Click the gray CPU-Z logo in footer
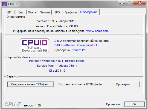 13,105
